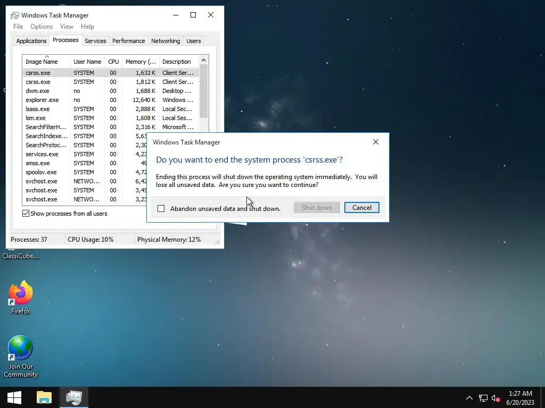The height and width of the screenshot is (408, 545).
Task: Check Abandon unsaved data and shut down
Action: (161, 208)
